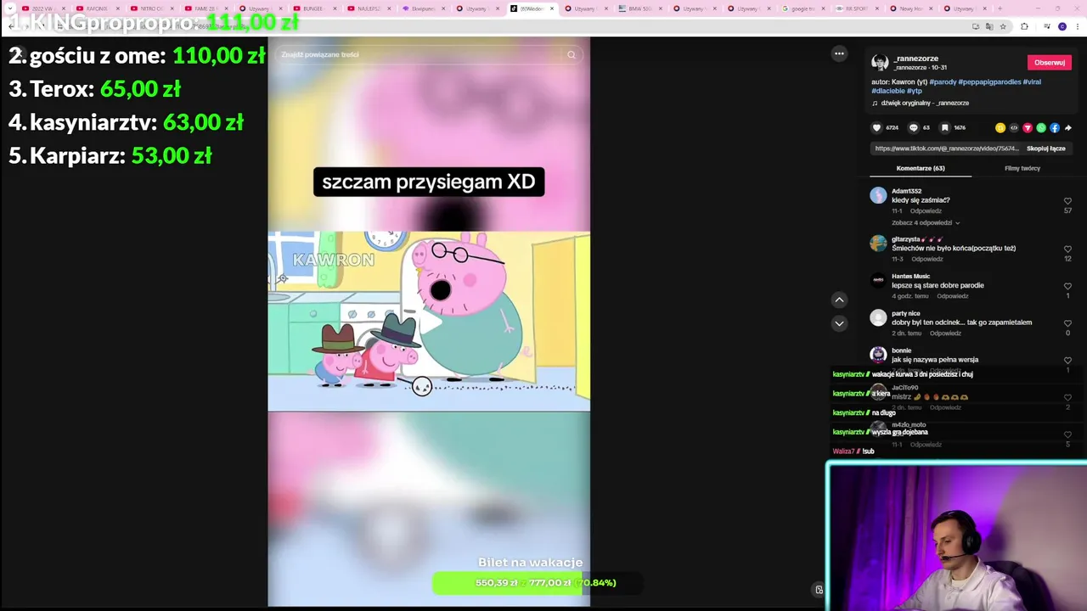The image size is (1087, 611).
Task: Click comment 'jak się nazywa pełna wersja'
Action: [935, 360]
